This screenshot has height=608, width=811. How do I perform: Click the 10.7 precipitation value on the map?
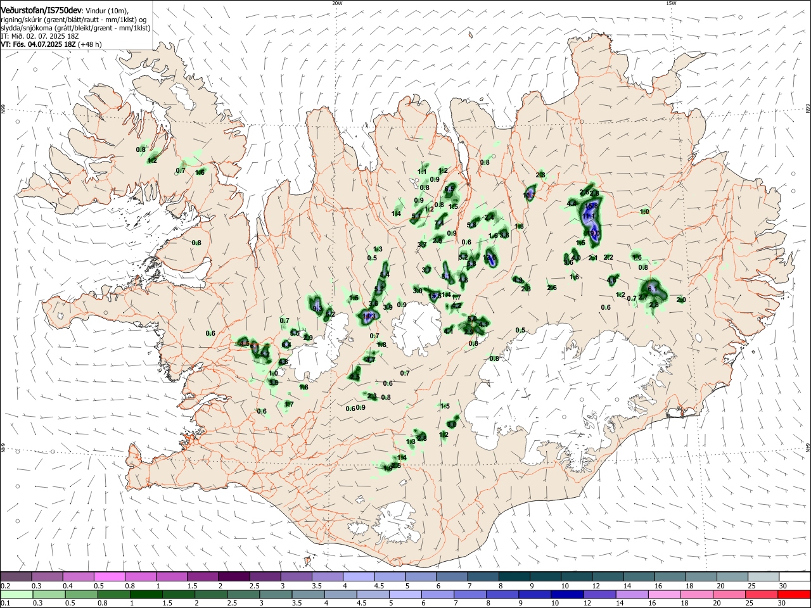(x=529, y=196)
